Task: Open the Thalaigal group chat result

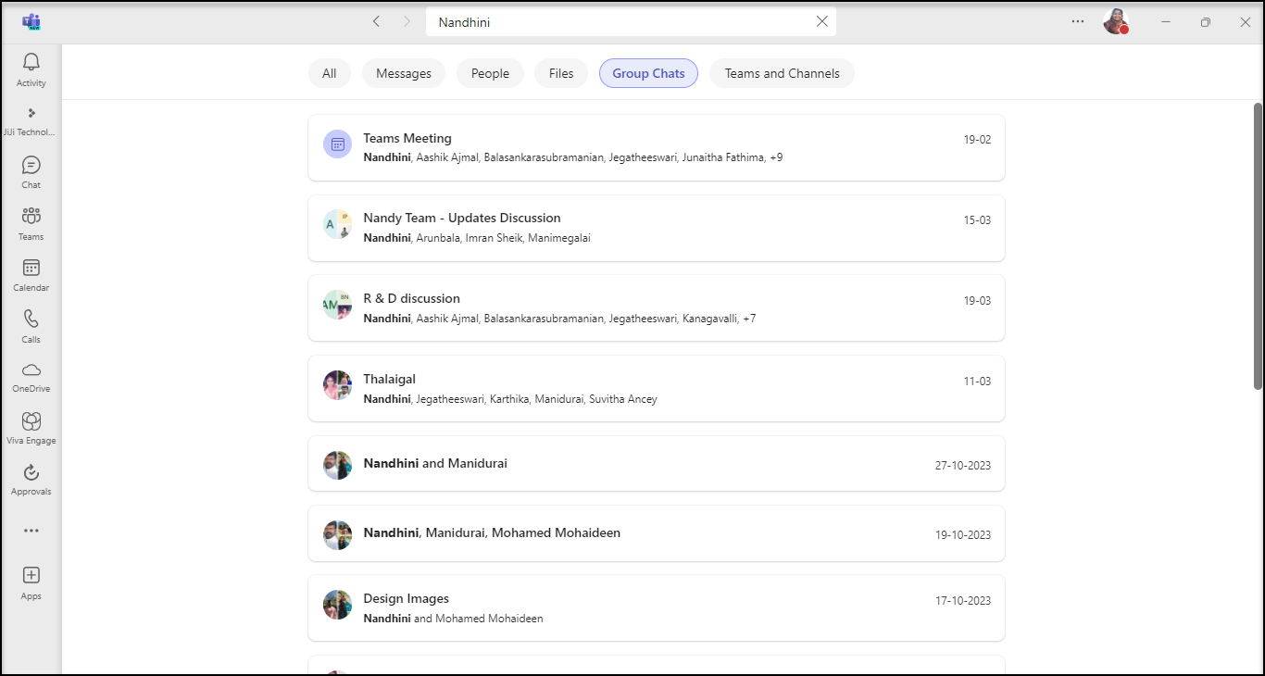Action: click(x=656, y=388)
